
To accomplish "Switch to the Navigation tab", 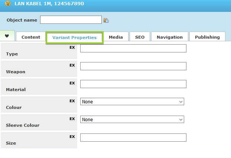I will coord(170,37).
